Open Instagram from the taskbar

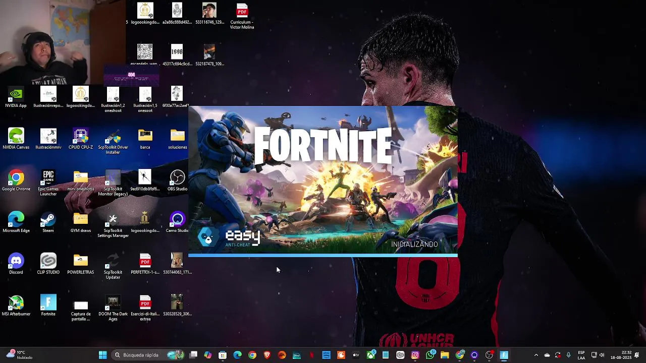click(415, 355)
